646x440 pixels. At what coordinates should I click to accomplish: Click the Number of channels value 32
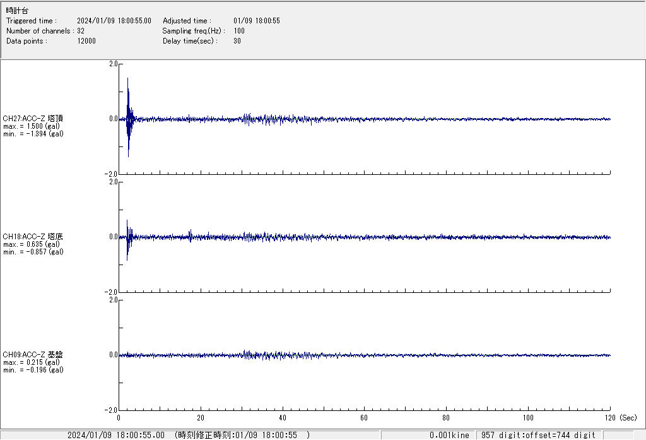point(81,31)
